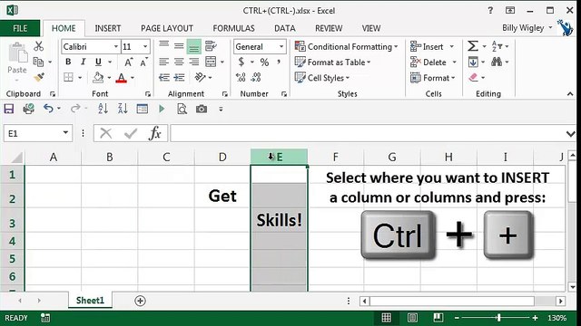This screenshot has height=326, width=581.
Task: Click the Copy icon in Clipboard
Action: pos(38,62)
